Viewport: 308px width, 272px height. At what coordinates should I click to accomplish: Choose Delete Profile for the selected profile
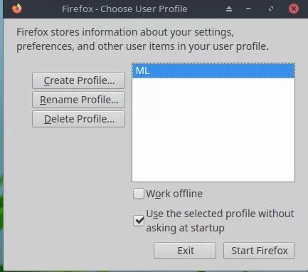coord(78,119)
